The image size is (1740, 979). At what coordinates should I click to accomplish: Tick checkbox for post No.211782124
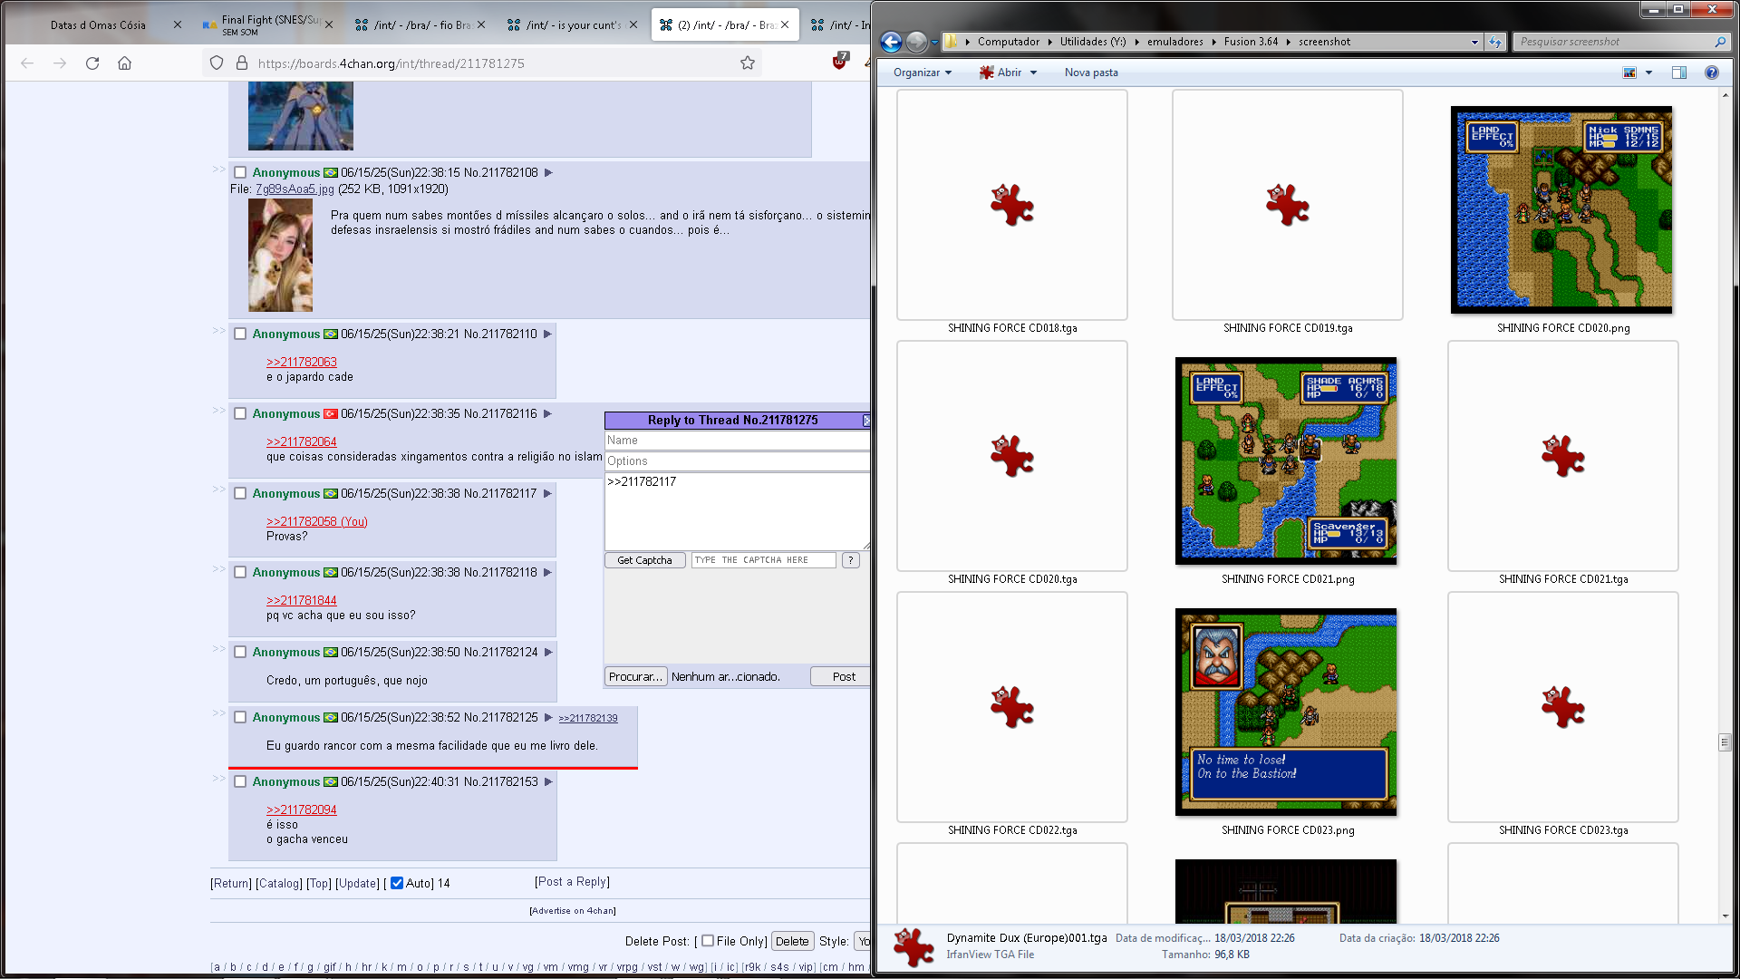point(240,652)
